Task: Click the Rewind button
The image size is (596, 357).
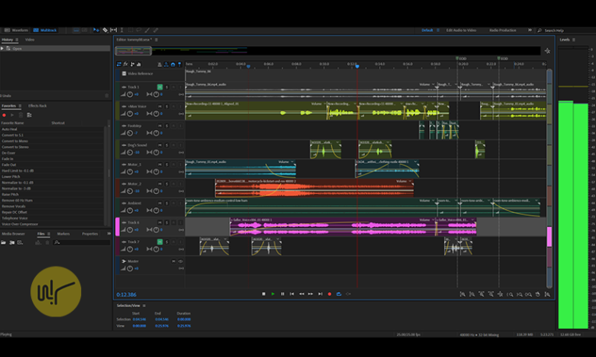Action: (301, 294)
